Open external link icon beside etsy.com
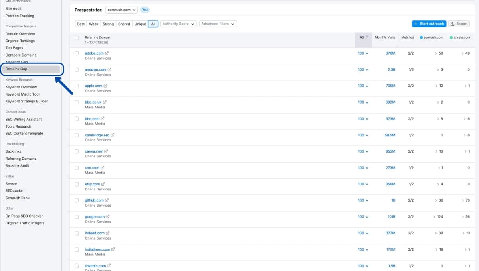 (x=103, y=184)
